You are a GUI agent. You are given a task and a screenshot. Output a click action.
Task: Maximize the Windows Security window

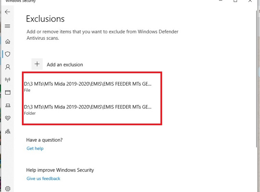[235, 1]
